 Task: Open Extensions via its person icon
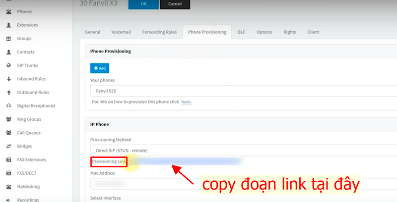coord(8,25)
